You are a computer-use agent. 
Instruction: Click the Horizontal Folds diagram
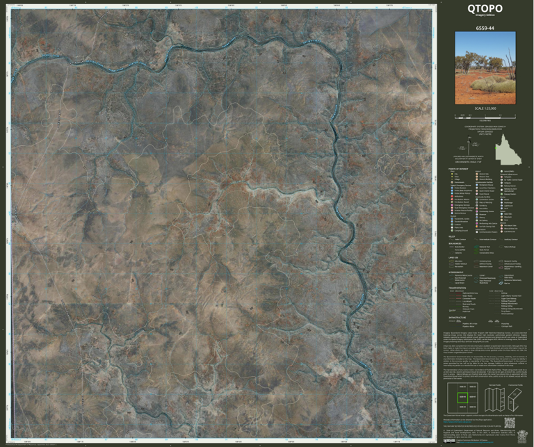[515, 400]
